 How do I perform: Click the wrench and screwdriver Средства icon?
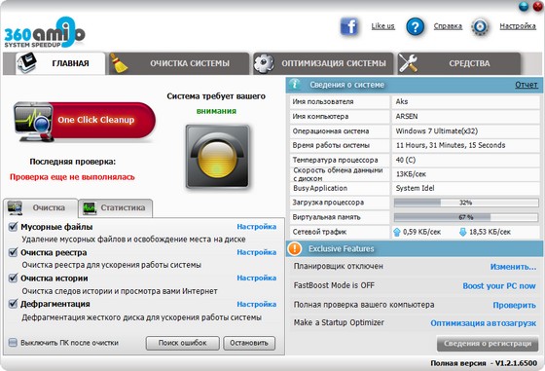coord(408,63)
